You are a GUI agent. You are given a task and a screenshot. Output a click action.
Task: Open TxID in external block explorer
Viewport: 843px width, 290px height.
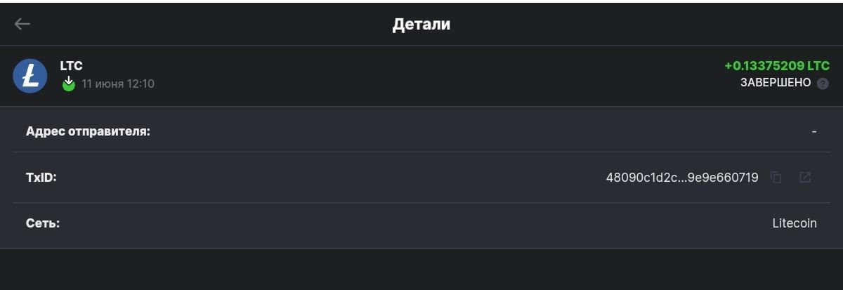pos(805,178)
